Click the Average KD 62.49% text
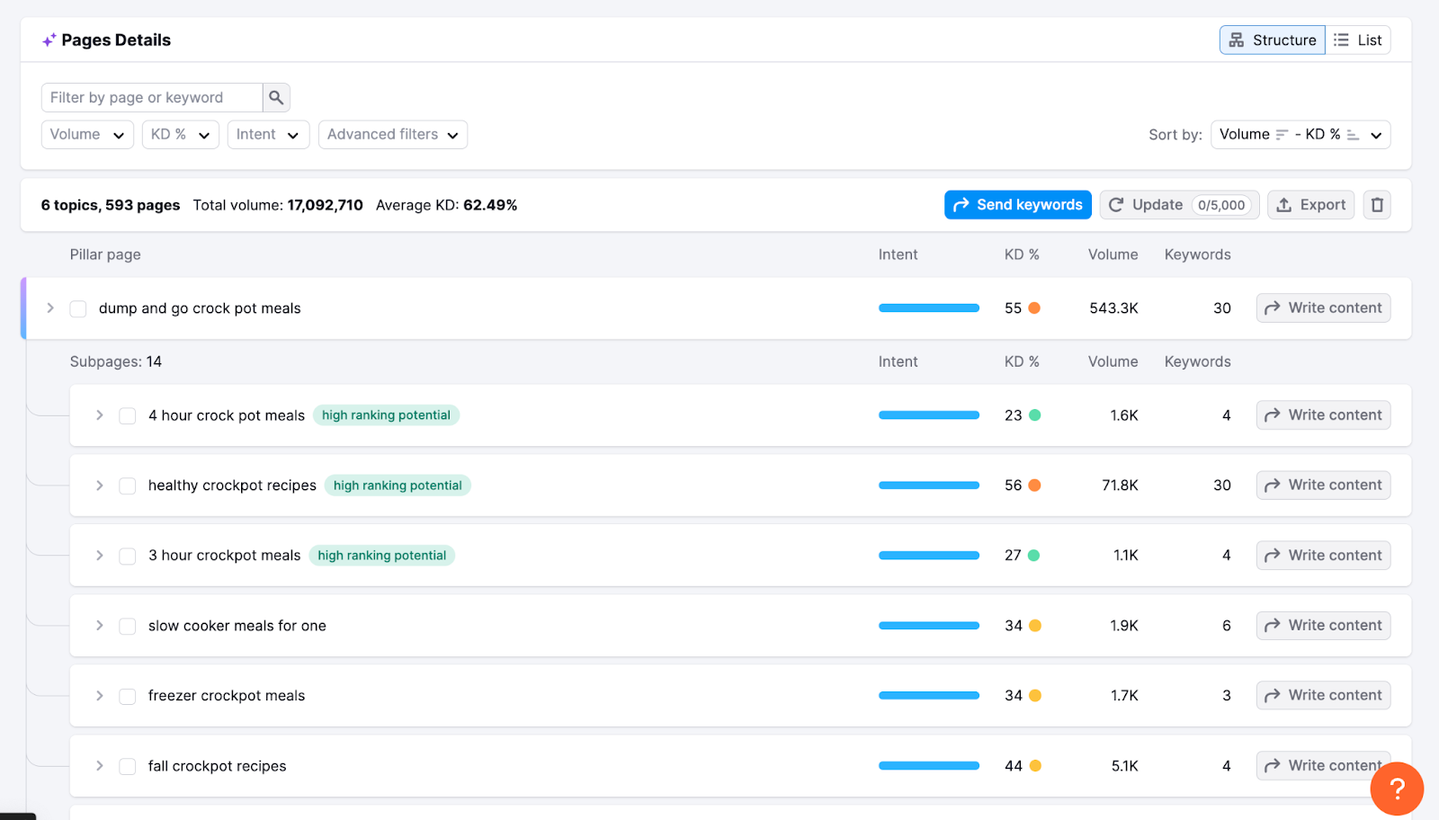The height and width of the screenshot is (820, 1439). tap(447, 206)
